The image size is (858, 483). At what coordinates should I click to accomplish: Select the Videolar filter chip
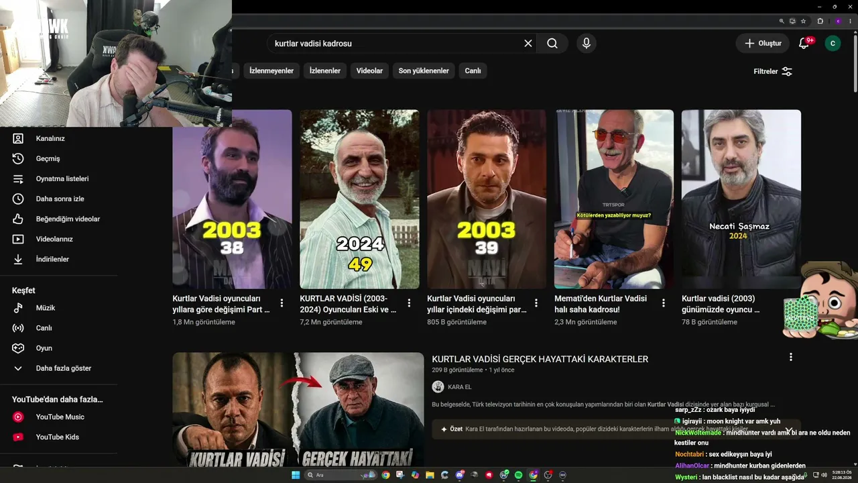369,70
